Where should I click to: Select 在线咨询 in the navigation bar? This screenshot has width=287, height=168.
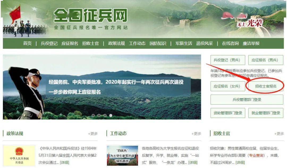[x=230, y=43]
